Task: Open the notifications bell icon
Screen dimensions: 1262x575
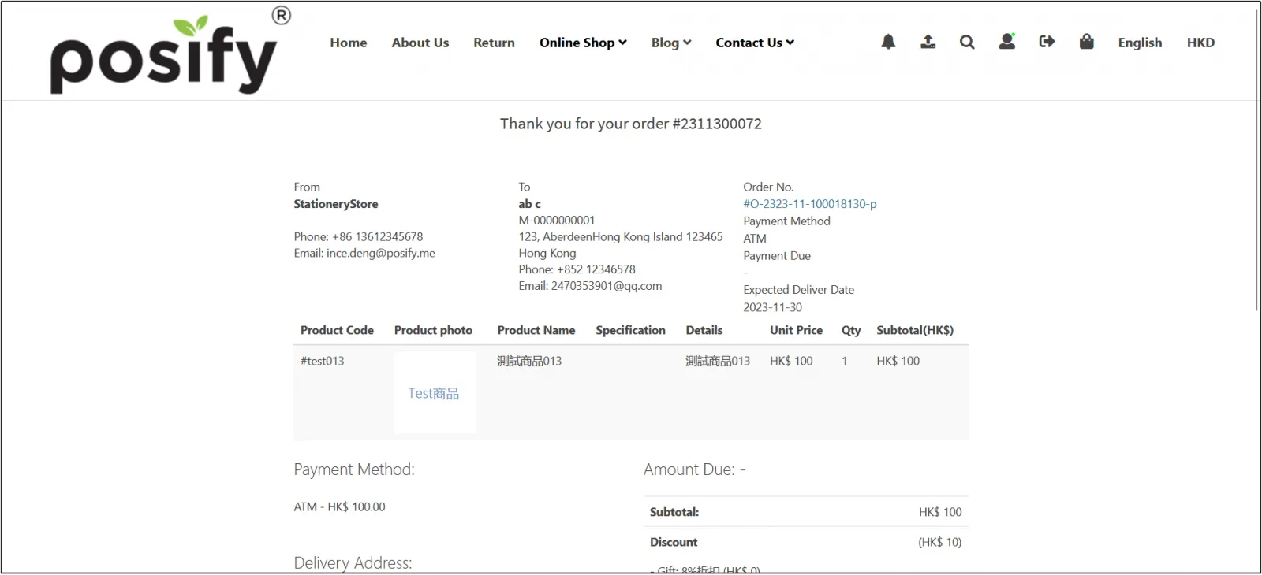Action: 888,42
